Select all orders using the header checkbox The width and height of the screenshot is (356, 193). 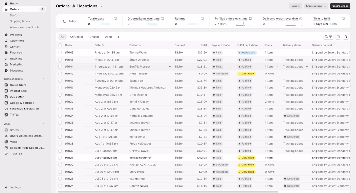click(x=60, y=45)
